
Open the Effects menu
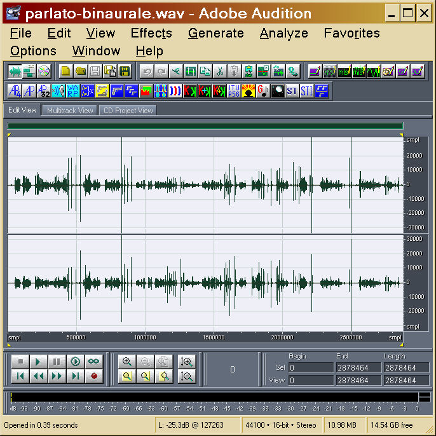(x=151, y=33)
